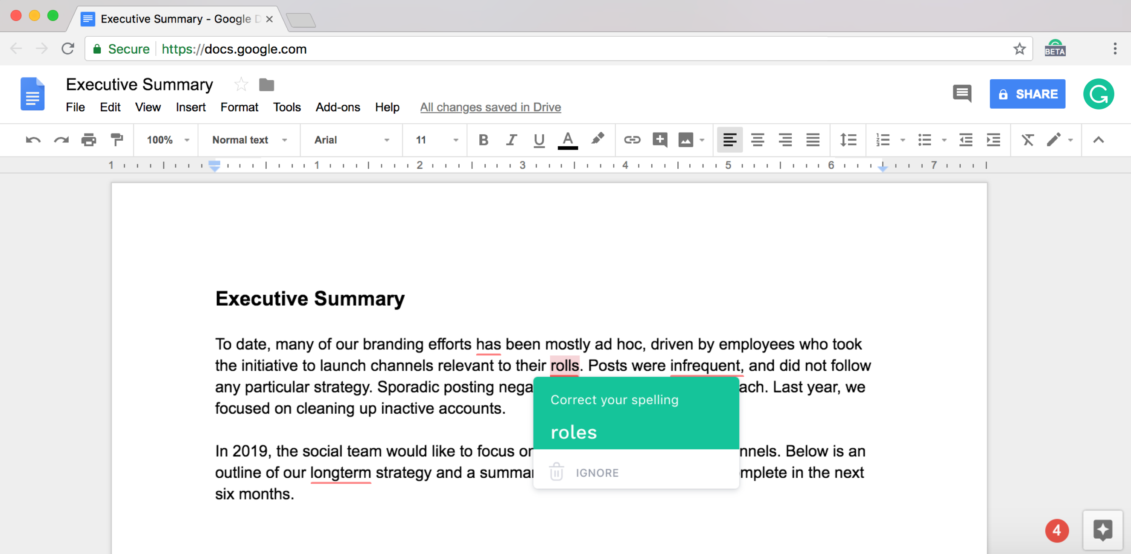The height and width of the screenshot is (554, 1131).
Task: Click the insert link icon
Action: coord(632,140)
